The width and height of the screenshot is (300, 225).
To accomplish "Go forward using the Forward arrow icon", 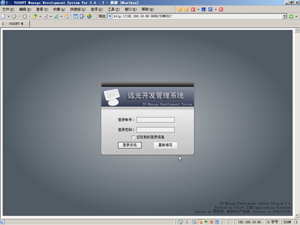I will pos(25,16).
